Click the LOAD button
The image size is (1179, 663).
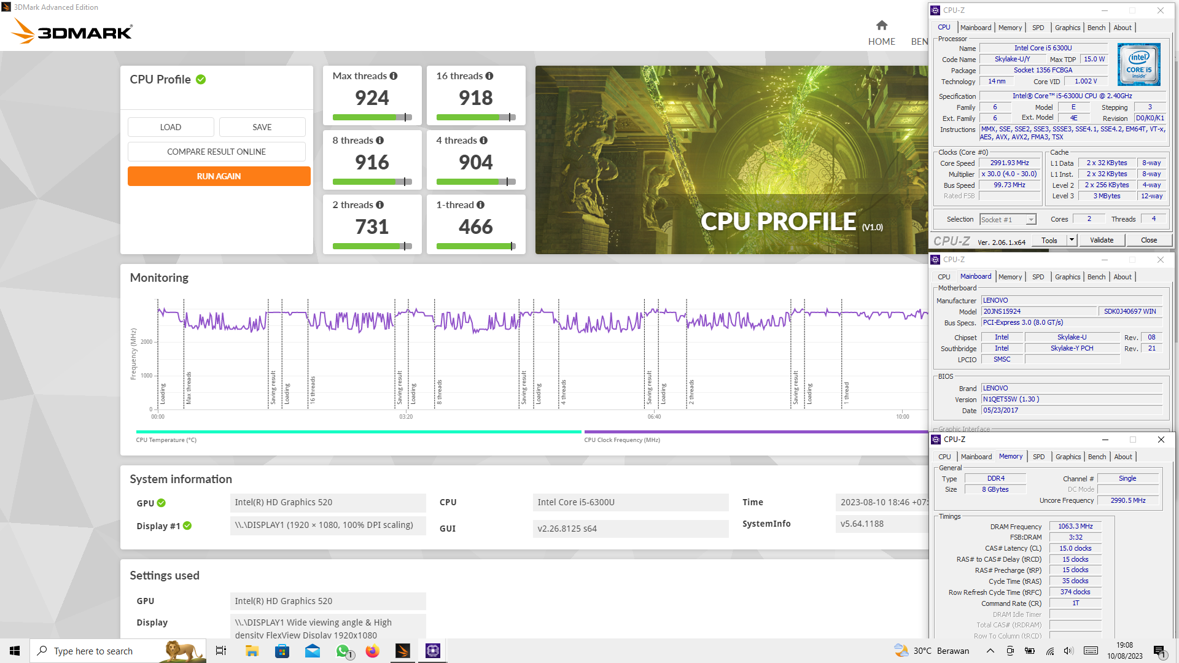point(171,127)
